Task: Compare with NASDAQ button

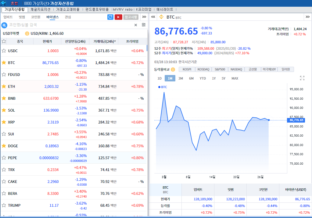Action: [x=236, y=70]
